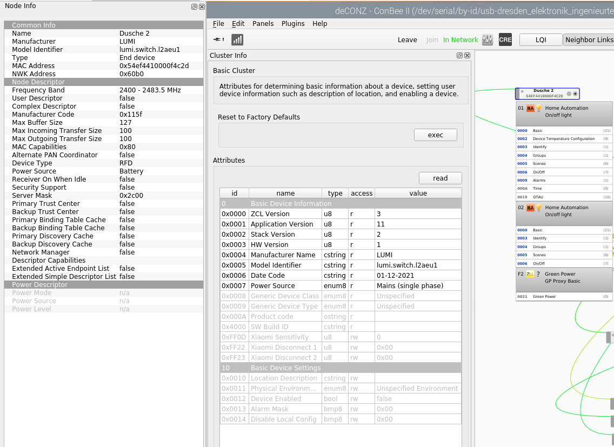
Task: Click the HA icon on endpoint 01
Action: [x=530, y=108]
